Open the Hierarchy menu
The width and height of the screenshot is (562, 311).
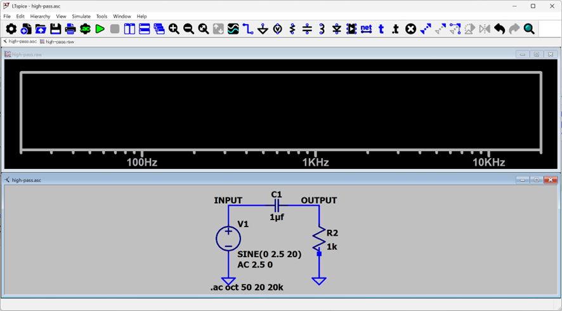[40, 16]
